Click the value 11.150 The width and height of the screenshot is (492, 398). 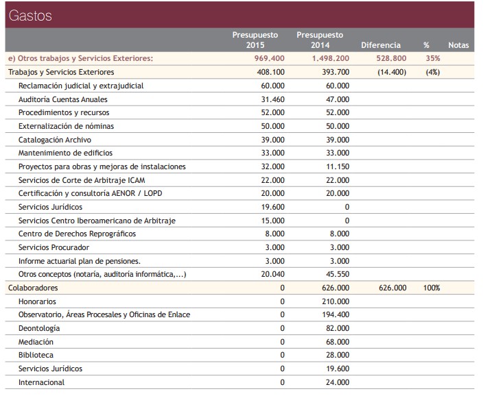[338, 166]
